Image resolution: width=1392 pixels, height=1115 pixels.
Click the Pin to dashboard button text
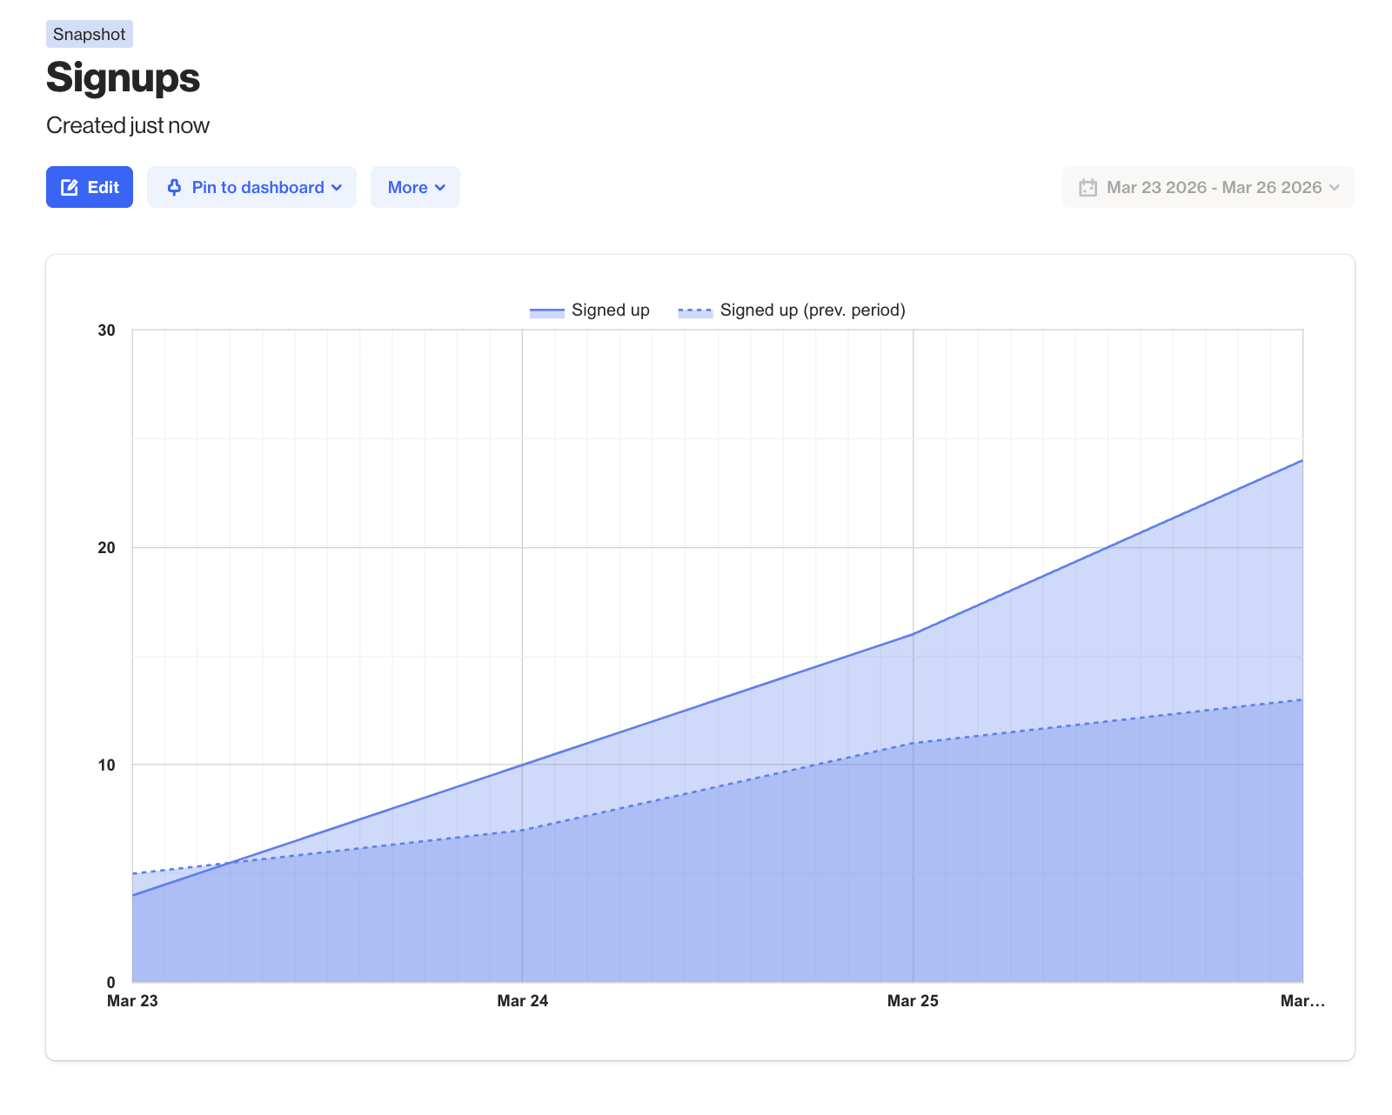tap(258, 188)
